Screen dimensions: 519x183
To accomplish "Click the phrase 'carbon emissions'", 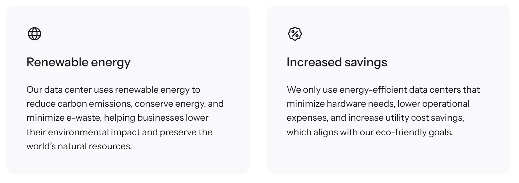I will click(95, 104).
